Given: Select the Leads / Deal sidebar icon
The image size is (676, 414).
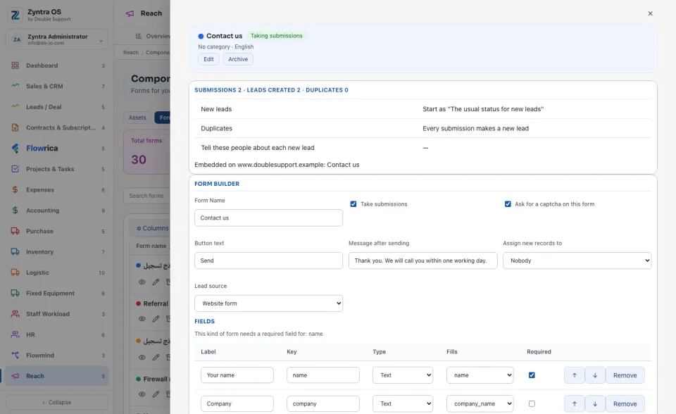Looking at the screenshot, I should point(15,106).
